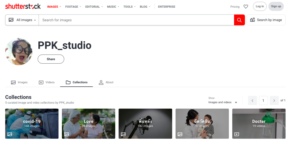Image resolution: width=291 pixels, height=143 pixels.
Task: Click the Log in button
Action: (x=260, y=6)
